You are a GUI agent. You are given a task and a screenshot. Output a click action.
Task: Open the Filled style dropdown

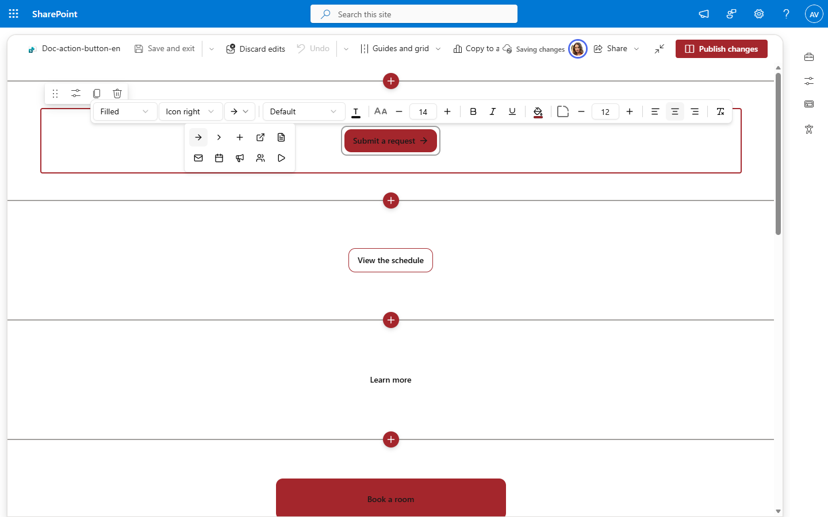point(125,111)
